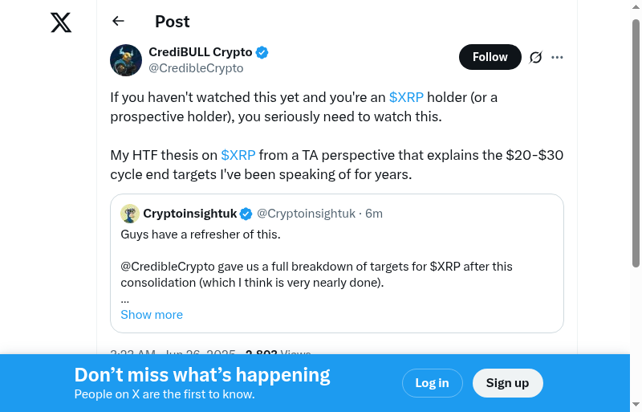Viewport: 642px width, 412px height.
Task: Sign up for X
Action: pos(507,383)
